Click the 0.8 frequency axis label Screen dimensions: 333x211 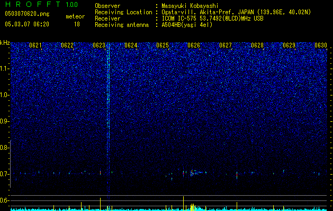tap(4, 148)
